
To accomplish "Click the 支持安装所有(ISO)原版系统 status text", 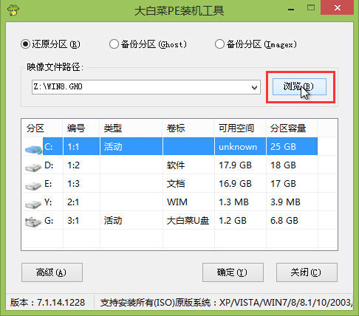I will pyautogui.click(x=155, y=303).
